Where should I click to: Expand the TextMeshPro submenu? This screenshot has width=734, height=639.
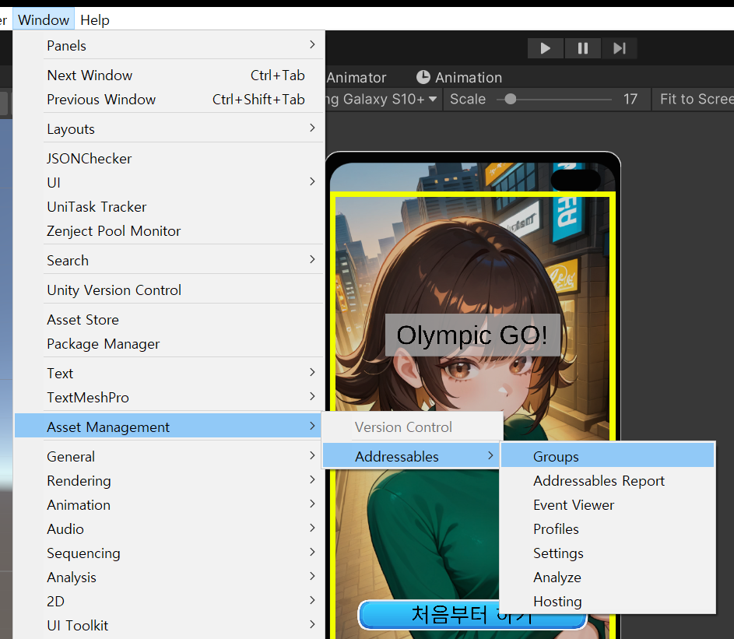pyautogui.click(x=170, y=398)
